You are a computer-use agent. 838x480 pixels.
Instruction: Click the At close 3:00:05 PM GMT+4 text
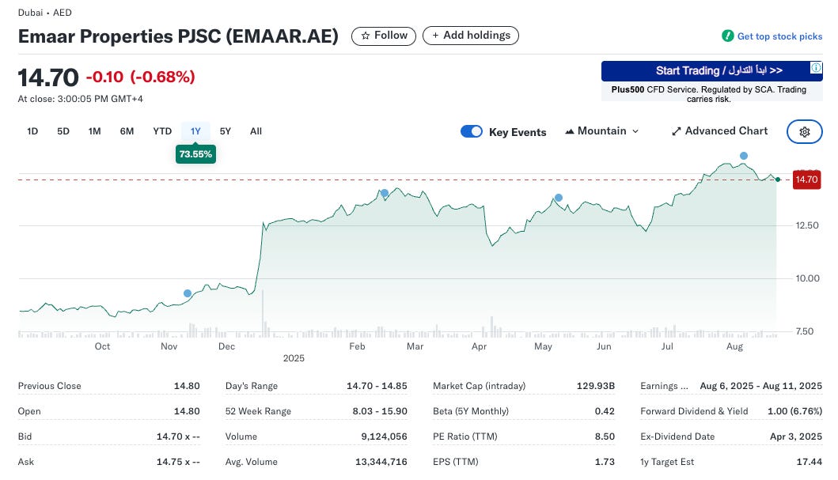80,99
